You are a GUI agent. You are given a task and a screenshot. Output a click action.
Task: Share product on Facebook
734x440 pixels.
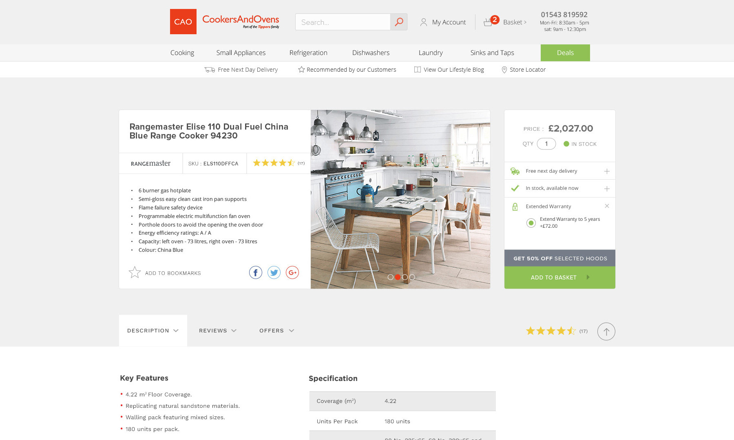(256, 273)
